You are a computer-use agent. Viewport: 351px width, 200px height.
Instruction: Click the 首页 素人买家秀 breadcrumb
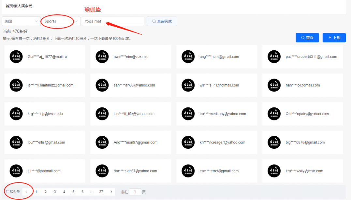click(x=19, y=6)
